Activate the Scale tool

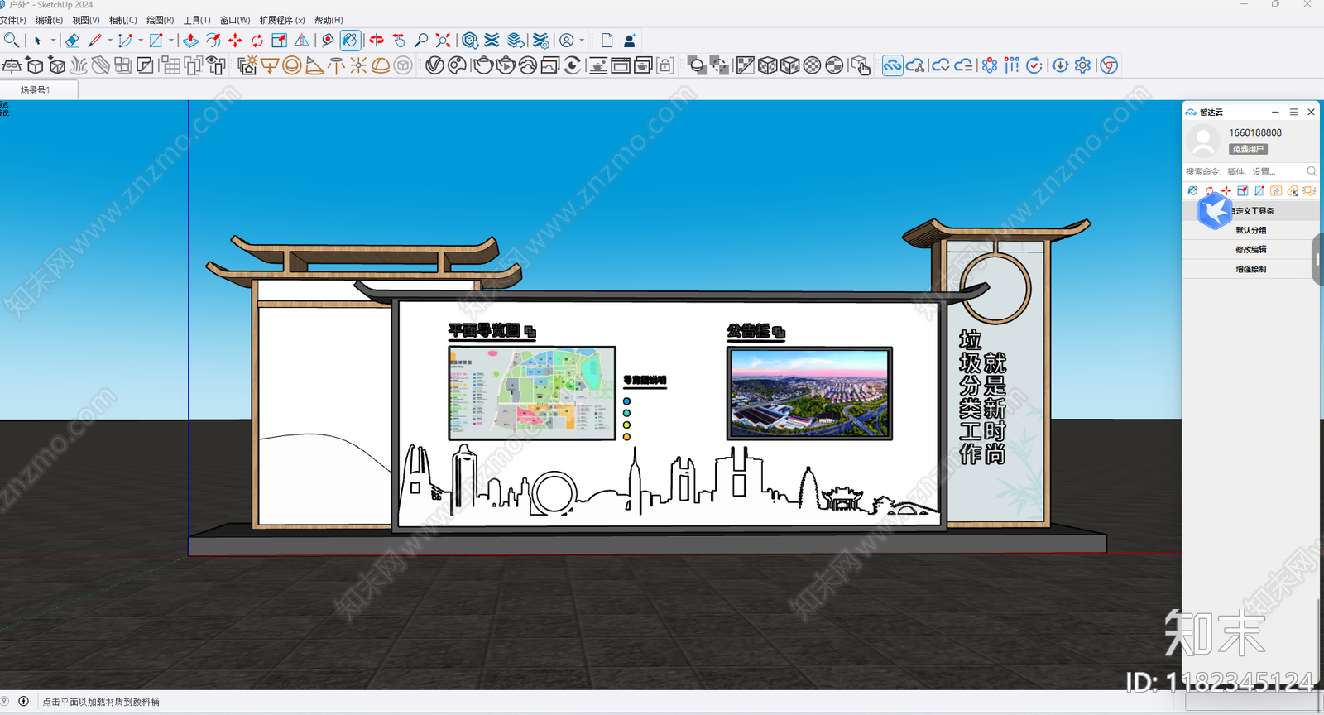[x=280, y=40]
